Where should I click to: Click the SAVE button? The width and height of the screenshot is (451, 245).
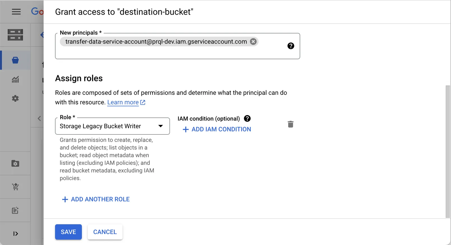(68, 232)
